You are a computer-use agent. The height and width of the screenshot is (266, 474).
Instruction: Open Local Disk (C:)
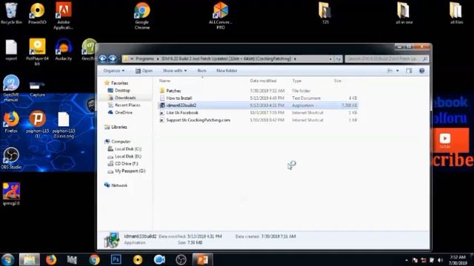(128, 149)
